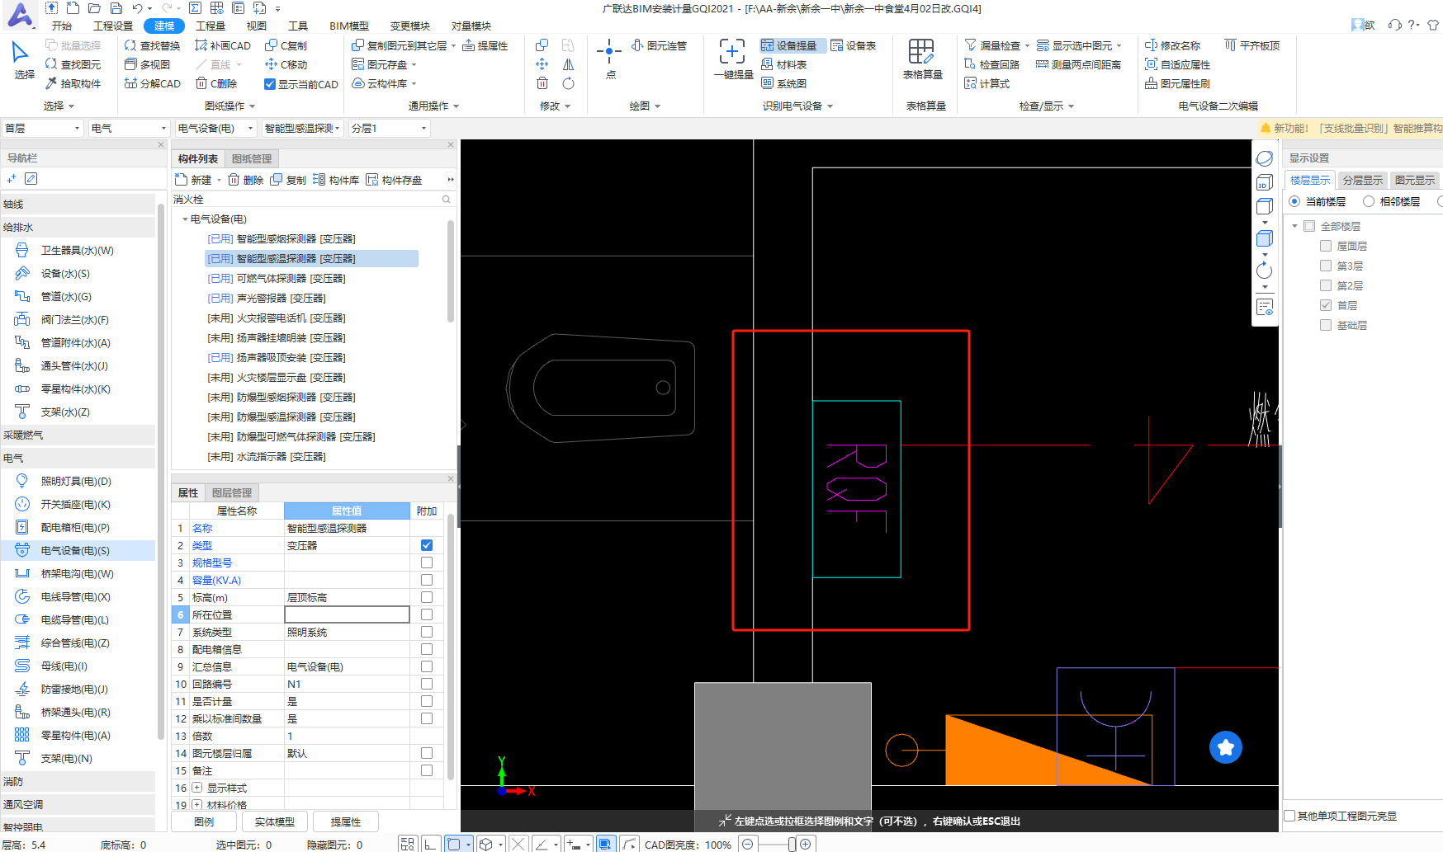Expand the 材料价格 property row

point(196,805)
